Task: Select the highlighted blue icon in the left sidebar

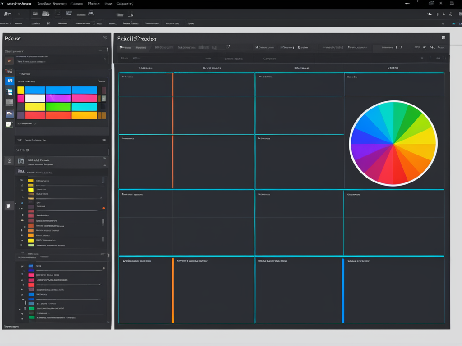Action: tap(9, 81)
